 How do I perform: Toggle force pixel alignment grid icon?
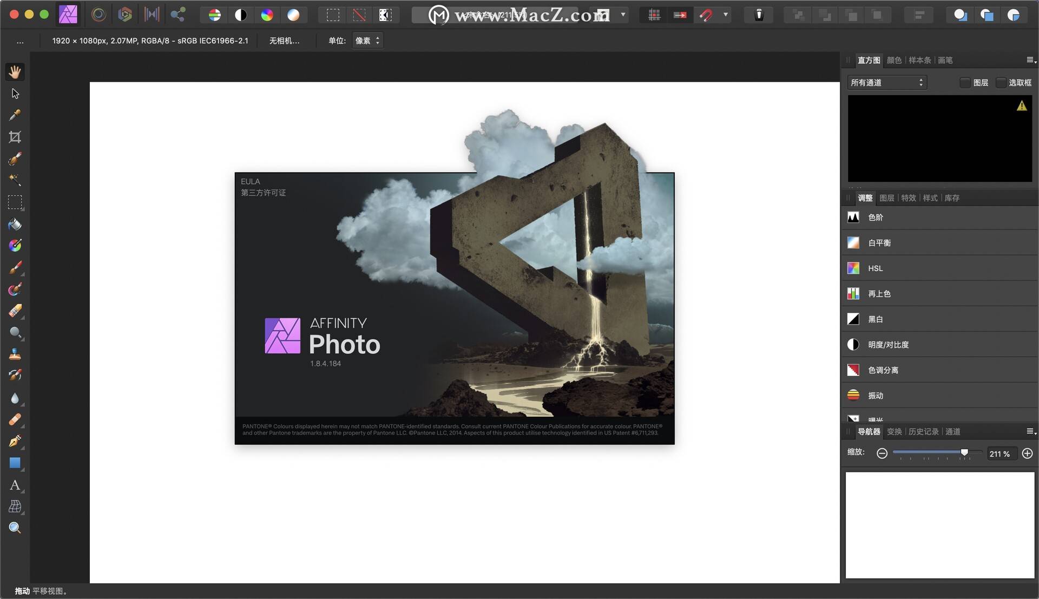654,15
